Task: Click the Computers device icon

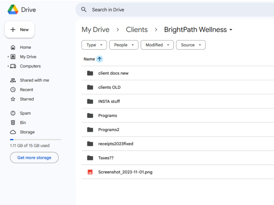Action: tap(13, 66)
